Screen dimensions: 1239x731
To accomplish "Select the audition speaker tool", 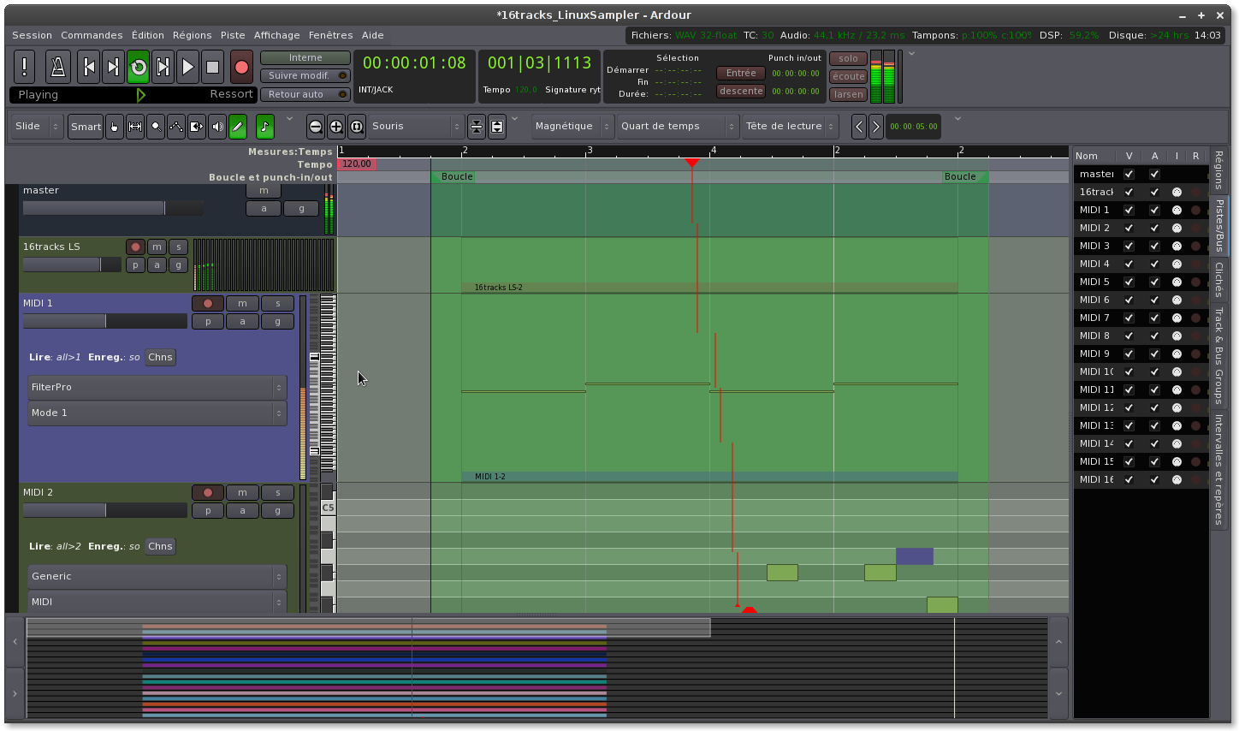I will [x=217, y=127].
